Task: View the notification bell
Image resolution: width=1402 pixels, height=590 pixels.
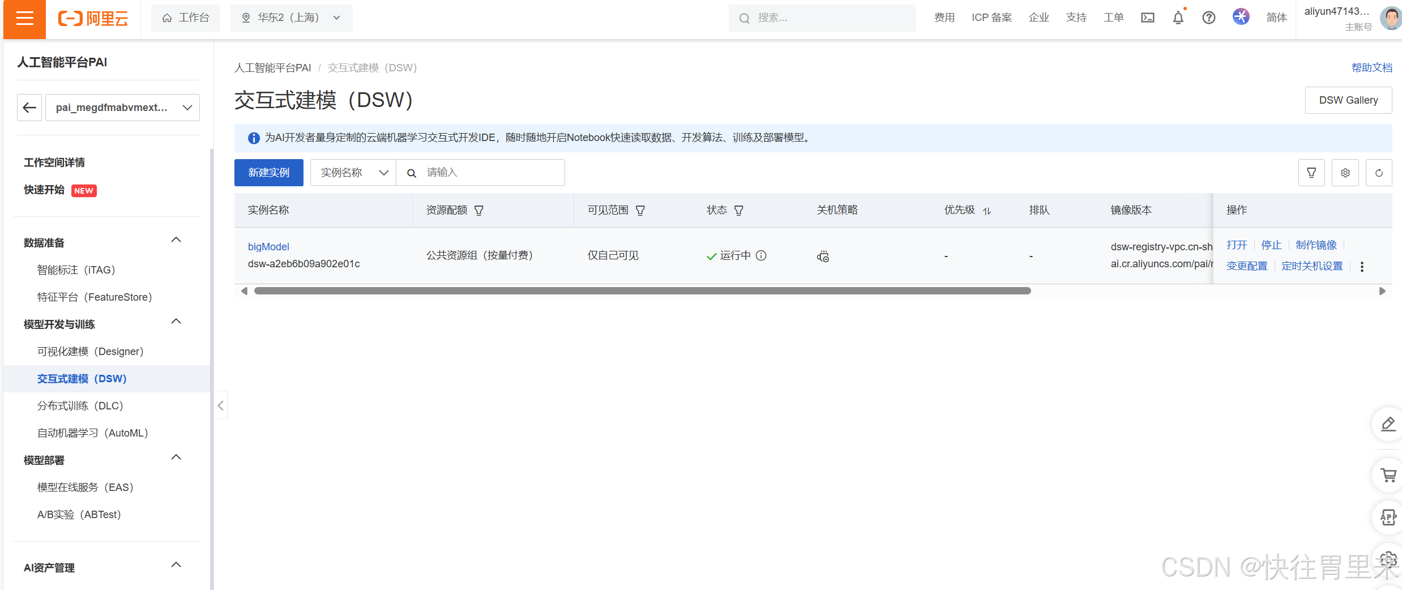Action: (x=1178, y=18)
